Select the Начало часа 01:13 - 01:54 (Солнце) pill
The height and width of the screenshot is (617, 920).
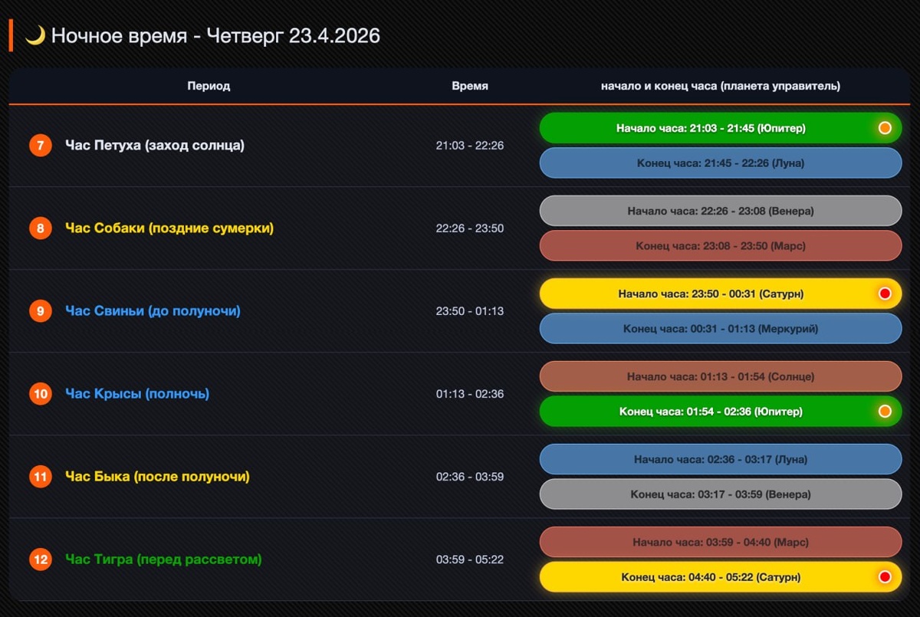721,376
